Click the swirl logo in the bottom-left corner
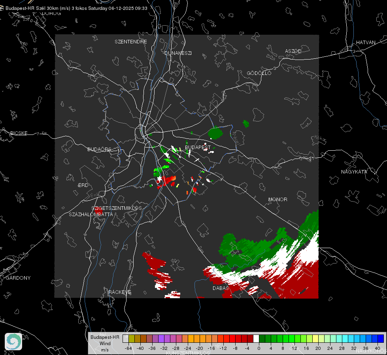This screenshot has height=355, width=387. click(x=13, y=342)
